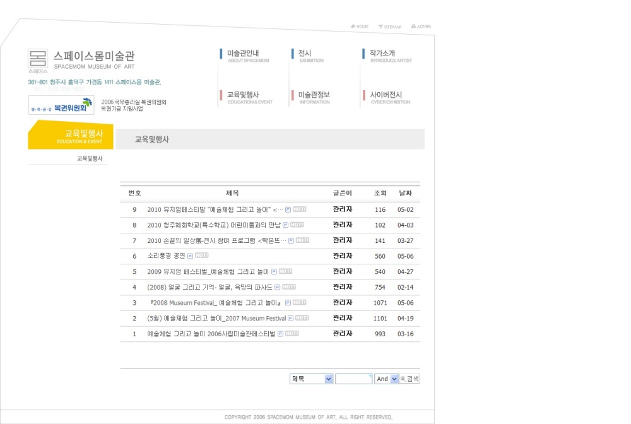Open the 제목 search field dropdown
Image resolution: width=631 pixels, height=424 pixels.
pos(311,379)
